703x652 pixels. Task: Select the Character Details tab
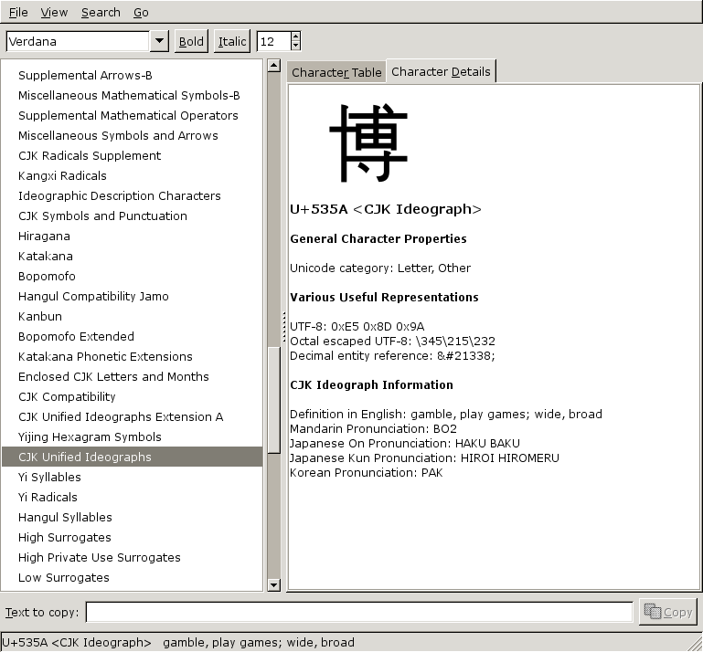441,71
